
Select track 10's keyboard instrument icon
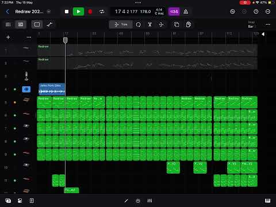pos(26,165)
